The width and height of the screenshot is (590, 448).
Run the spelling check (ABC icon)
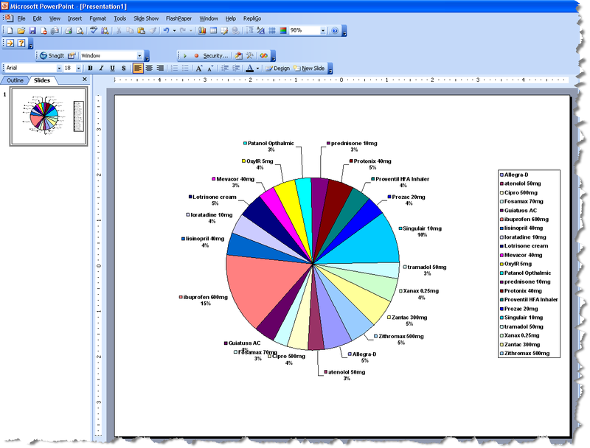94,30
